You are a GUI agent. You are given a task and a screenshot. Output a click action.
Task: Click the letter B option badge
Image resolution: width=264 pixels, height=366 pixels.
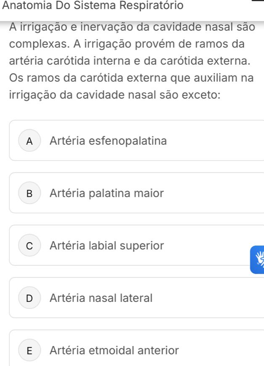[29, 194]
